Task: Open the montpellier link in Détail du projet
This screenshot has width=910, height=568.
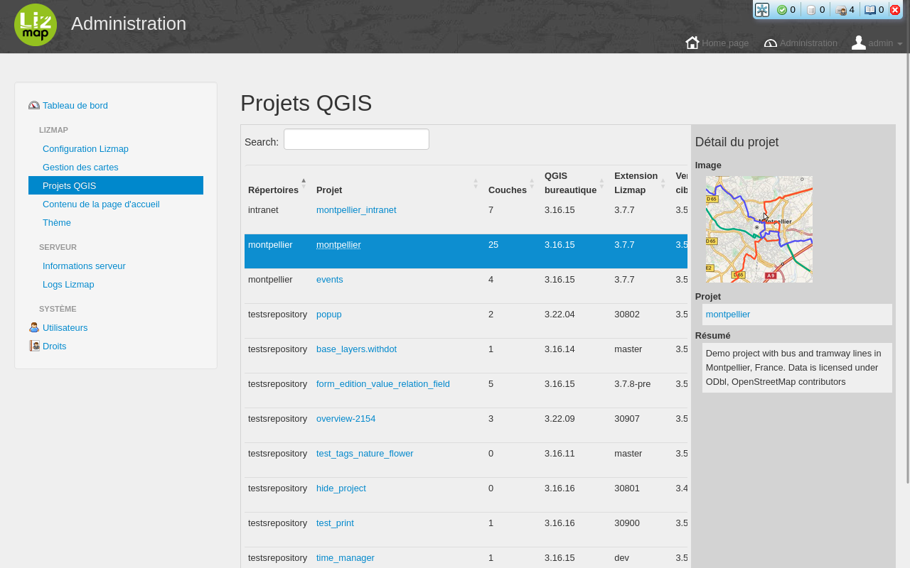Action: pos(727,314)
